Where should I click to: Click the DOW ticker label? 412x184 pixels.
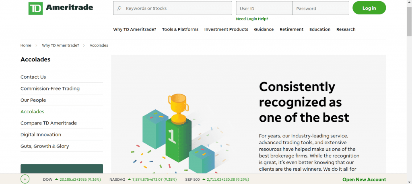tap(47, 180)
